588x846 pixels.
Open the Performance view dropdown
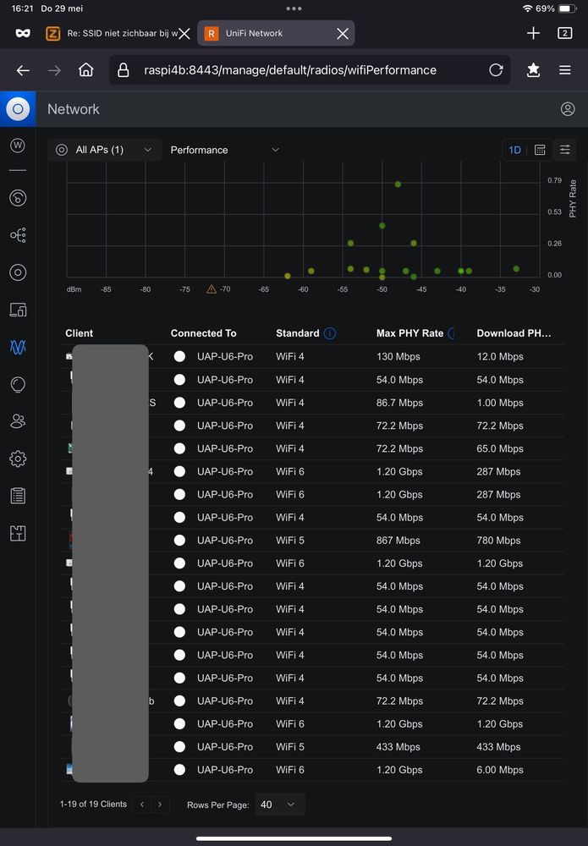tap(224, 150)
